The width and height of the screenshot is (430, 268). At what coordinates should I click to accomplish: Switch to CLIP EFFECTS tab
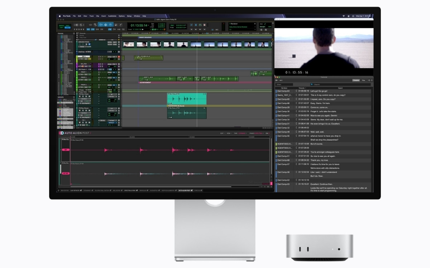76,190
